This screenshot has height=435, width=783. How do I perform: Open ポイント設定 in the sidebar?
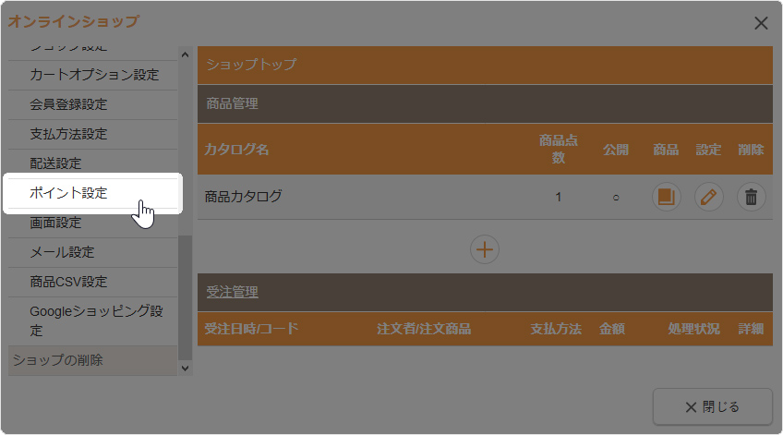pos(69,193)
